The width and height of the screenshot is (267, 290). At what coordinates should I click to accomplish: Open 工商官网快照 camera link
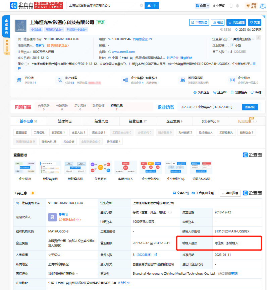point(204,193)
